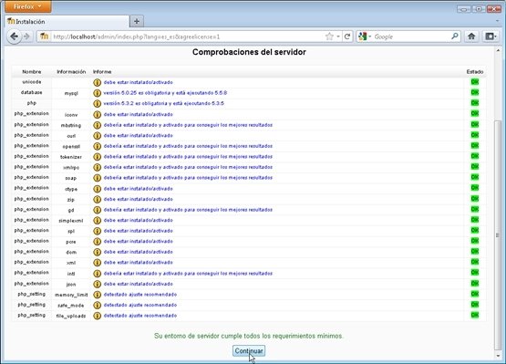Click the 'xml' extension name cell
This screenshot has height=364, width=506.
pos(71,263)
